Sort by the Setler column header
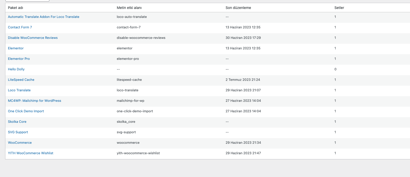410x177 pixels. tap(339, 8)
